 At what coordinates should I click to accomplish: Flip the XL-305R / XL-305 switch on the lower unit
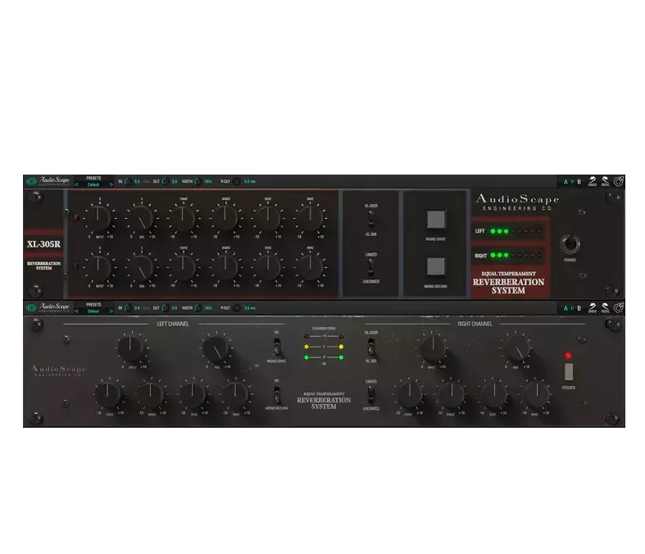click(x=370, y=347)
